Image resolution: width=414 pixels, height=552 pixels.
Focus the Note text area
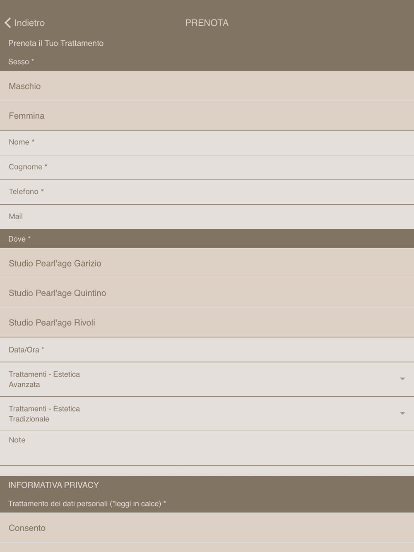207,448
